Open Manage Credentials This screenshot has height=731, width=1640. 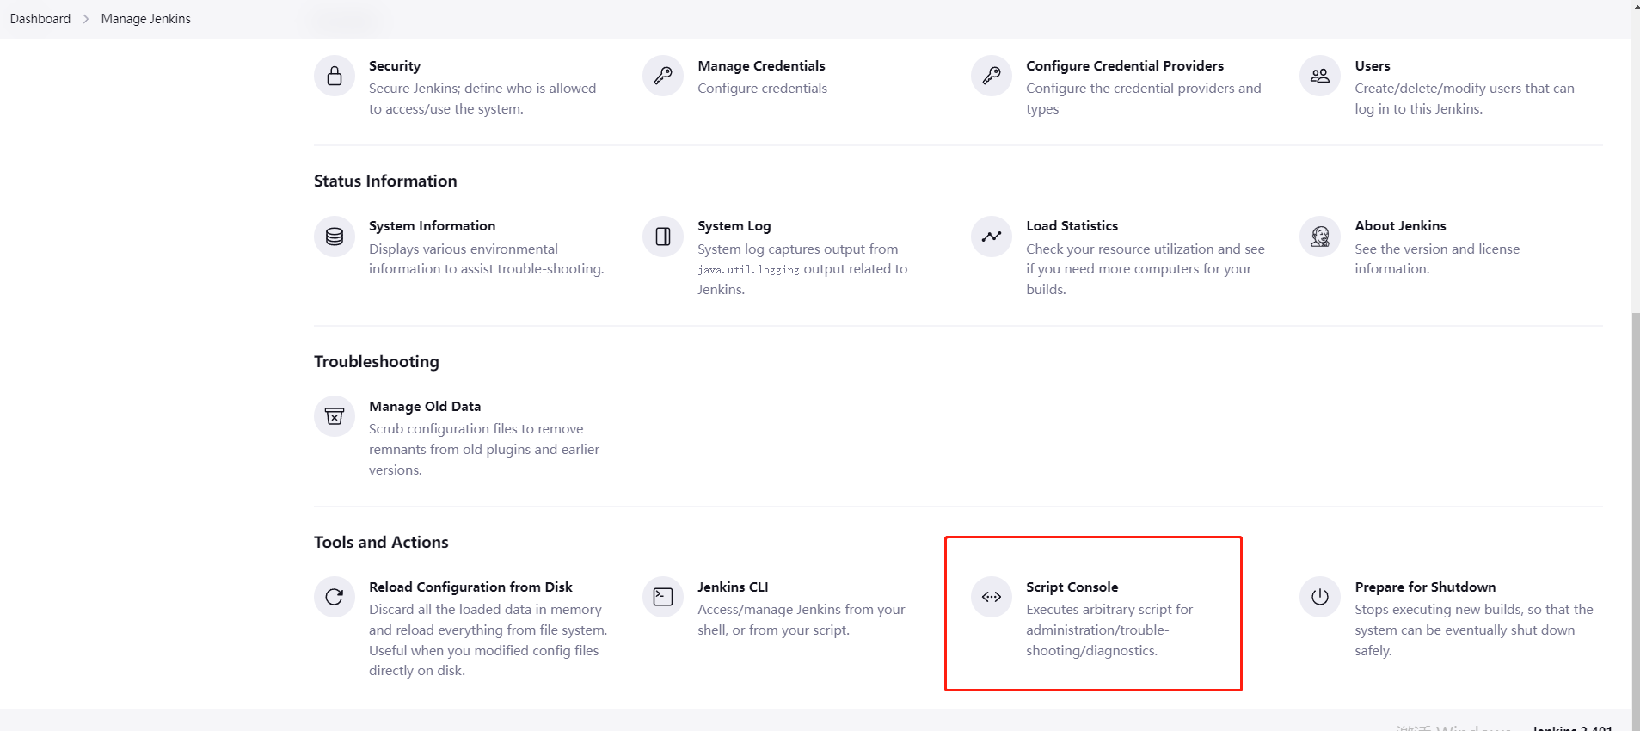click(x=761, y=66)
